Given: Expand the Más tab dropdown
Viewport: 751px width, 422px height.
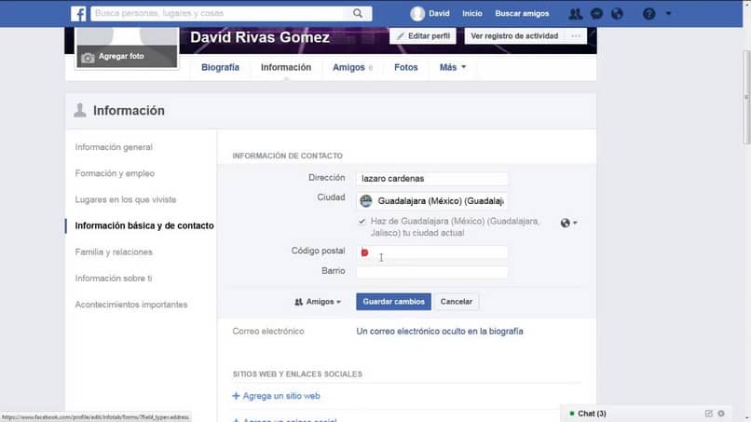Looking at the screenshot, I should point(453,68).
